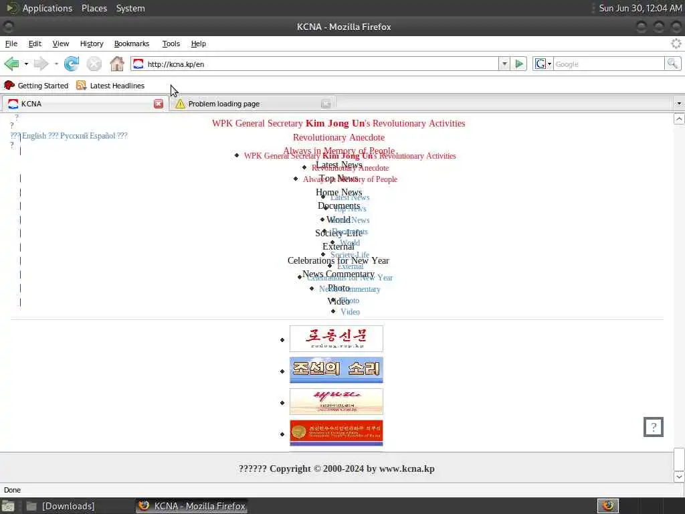This screenshot has width=685, height=514.
Task: Click scrollbar down arrow
Action: (679, 476)
